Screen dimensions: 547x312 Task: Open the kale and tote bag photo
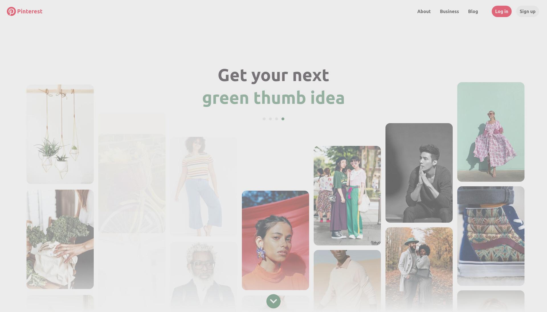pyautogui.click(x=60, y=239)
